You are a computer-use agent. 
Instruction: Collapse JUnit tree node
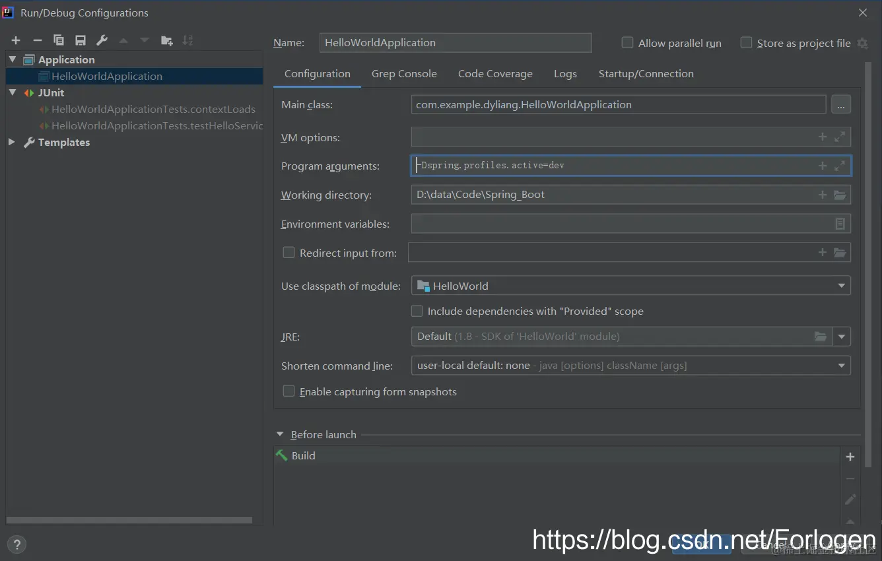pyautogui.click(x=13, y=92)
